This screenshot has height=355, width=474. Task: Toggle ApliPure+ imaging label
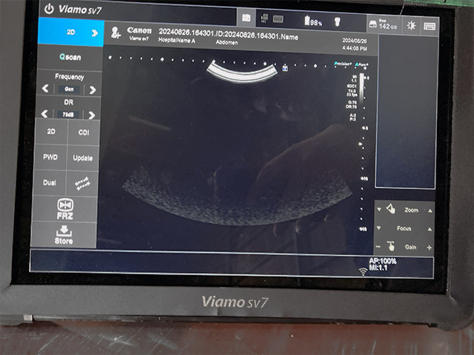(362, 64)
